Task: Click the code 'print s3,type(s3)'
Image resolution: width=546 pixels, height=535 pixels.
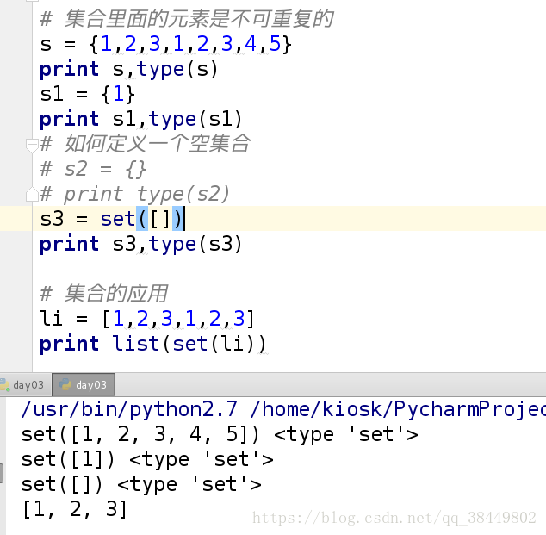Action: pos(140,244)
